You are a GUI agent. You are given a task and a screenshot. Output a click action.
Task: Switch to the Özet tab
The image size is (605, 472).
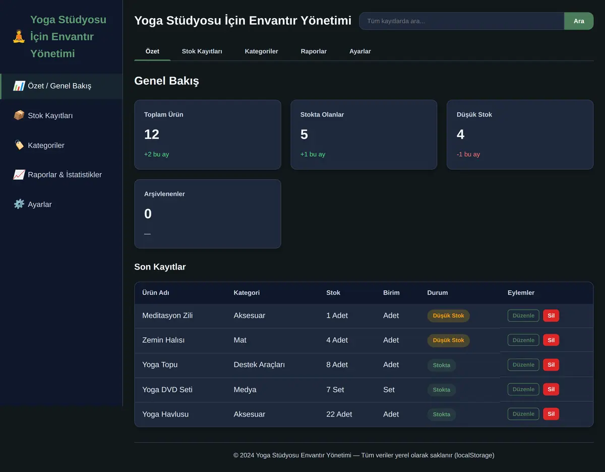coord(152,51)
